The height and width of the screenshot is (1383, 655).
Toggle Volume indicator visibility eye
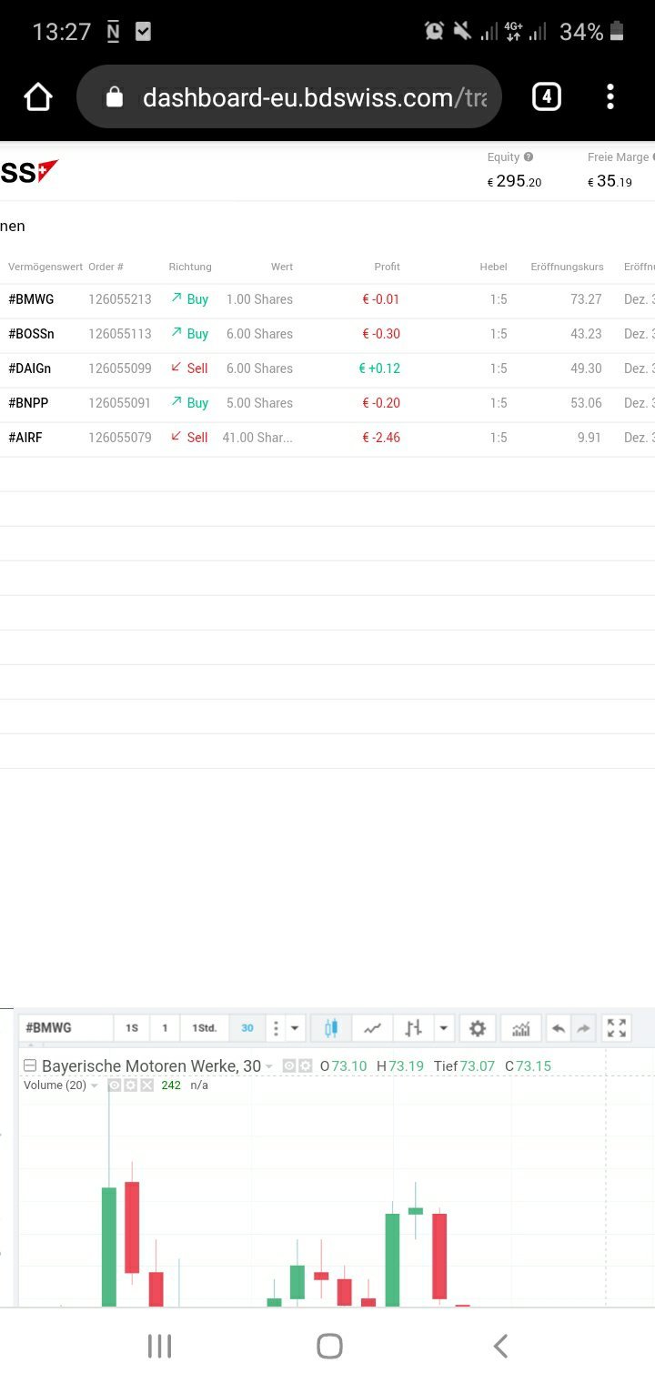tap(115, 1085)
